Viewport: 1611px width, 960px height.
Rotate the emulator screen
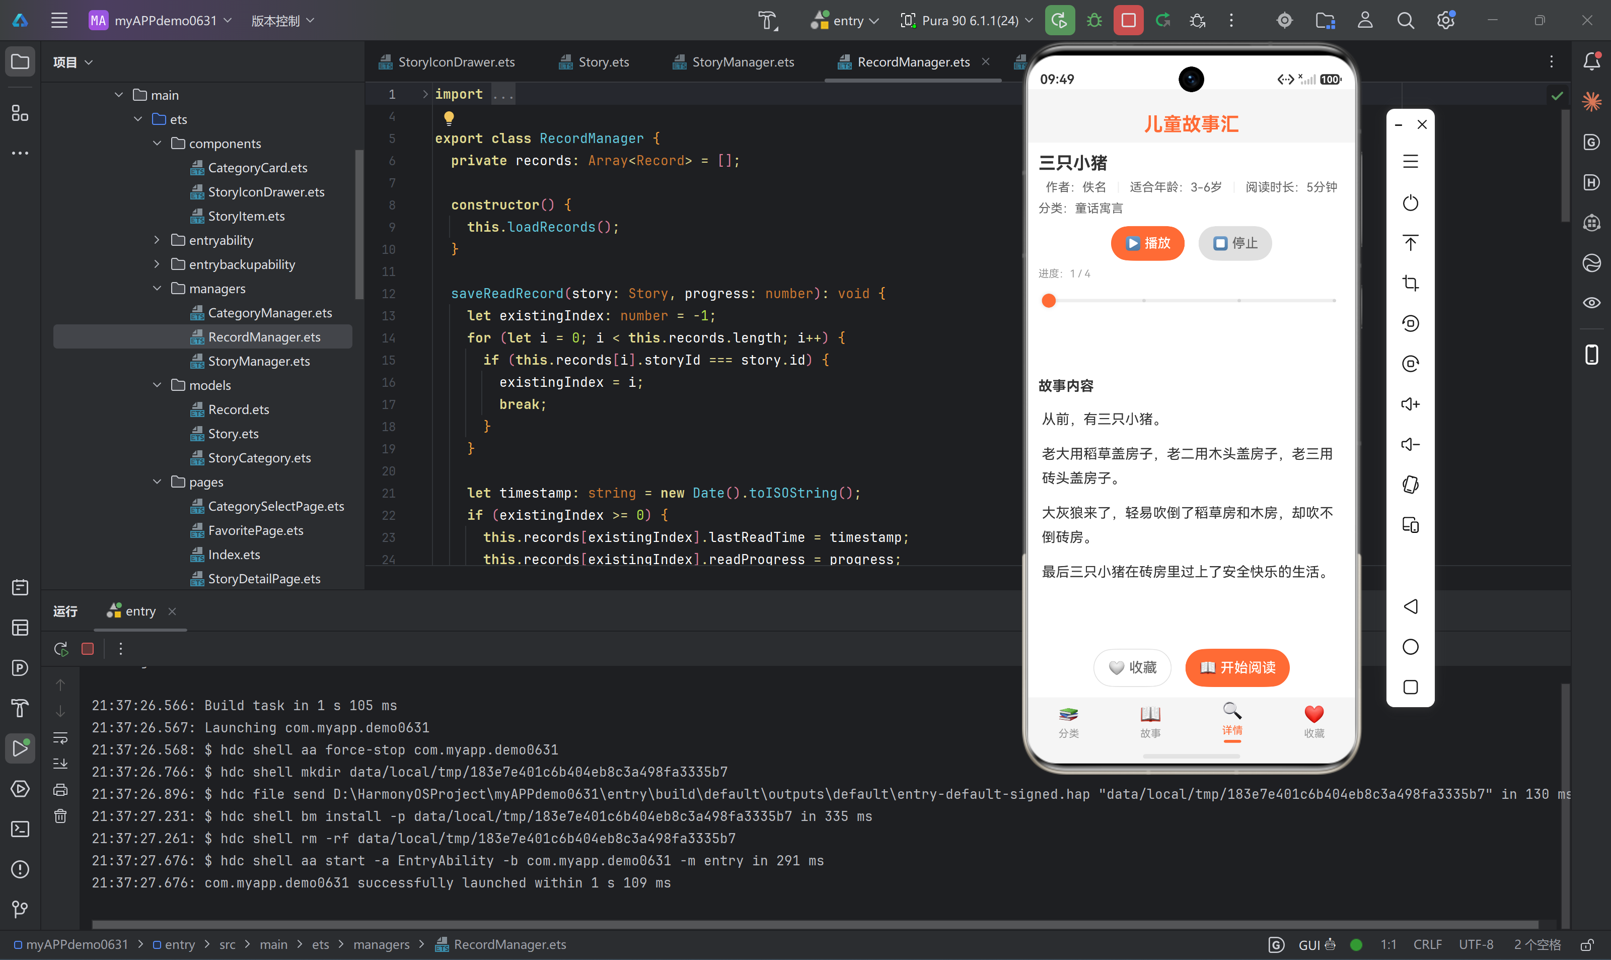click(1410, 485)
